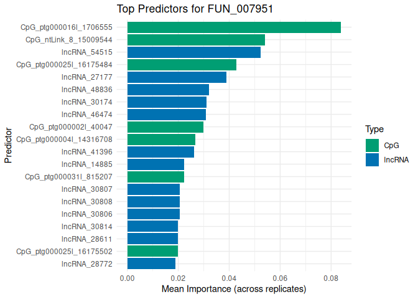Click the CpG_ptg000016l_1706555 bar
Screen dimensions: 418x299
(x=234, y=27)
